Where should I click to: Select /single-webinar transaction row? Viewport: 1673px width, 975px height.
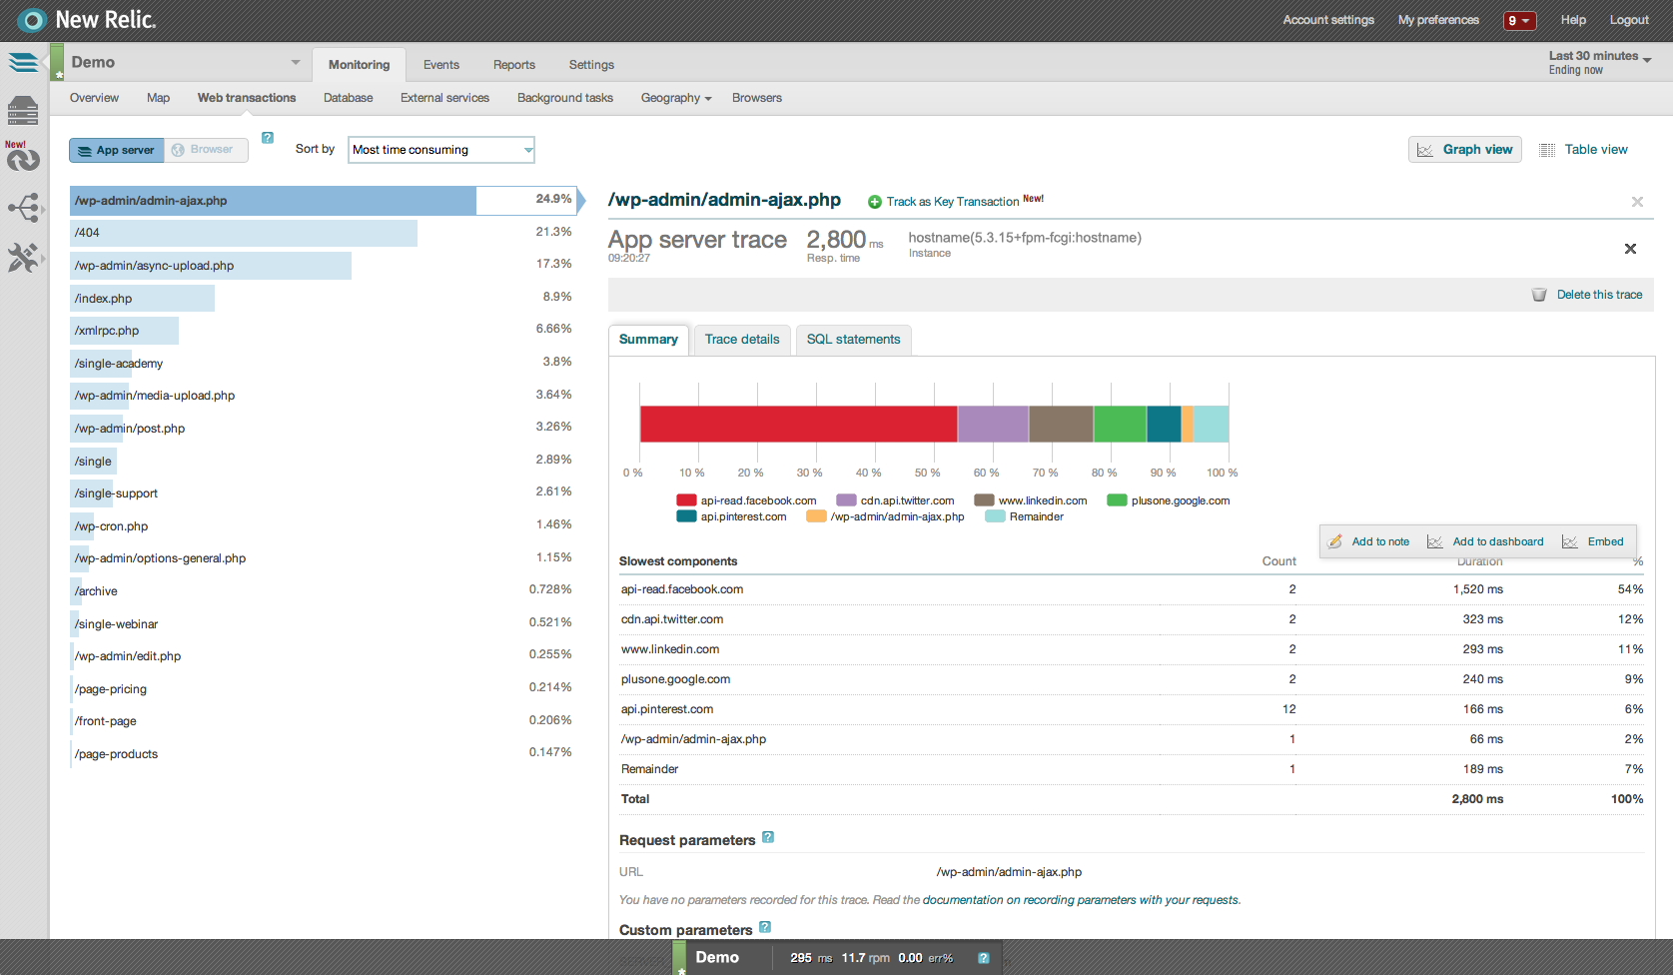click(322, 624)
